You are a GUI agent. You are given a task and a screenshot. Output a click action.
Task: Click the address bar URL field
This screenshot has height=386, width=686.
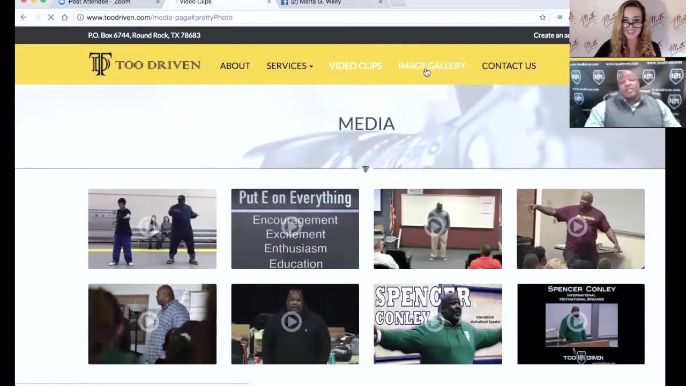[x=311, y=17]
